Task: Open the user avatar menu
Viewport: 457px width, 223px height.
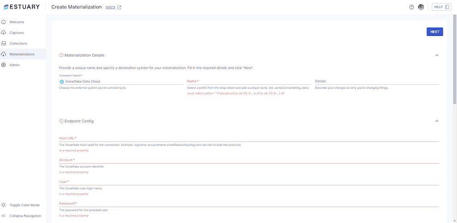Action: pos(421,7)
